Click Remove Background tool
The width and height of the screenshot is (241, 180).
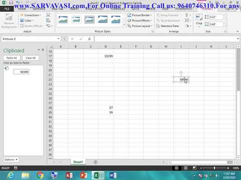tap(9, 21)
